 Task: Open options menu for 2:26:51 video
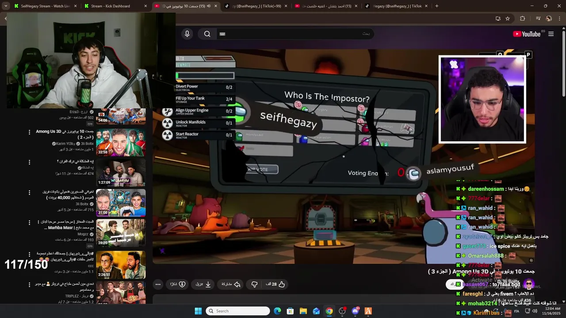[x=30, y=254]
